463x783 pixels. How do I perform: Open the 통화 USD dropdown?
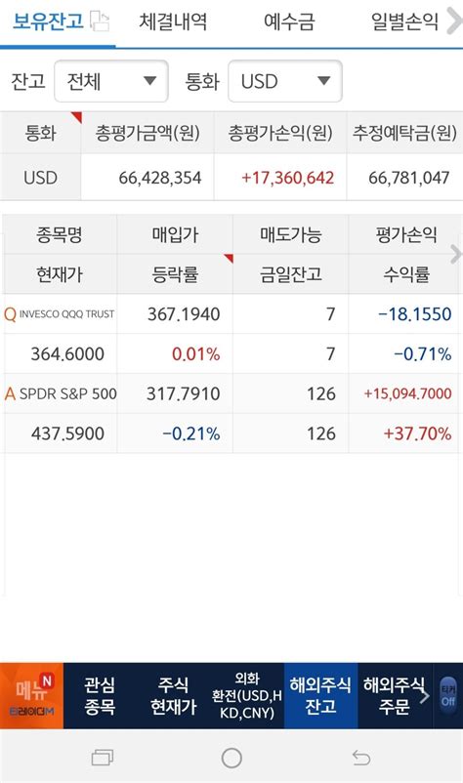pos(284,81)
